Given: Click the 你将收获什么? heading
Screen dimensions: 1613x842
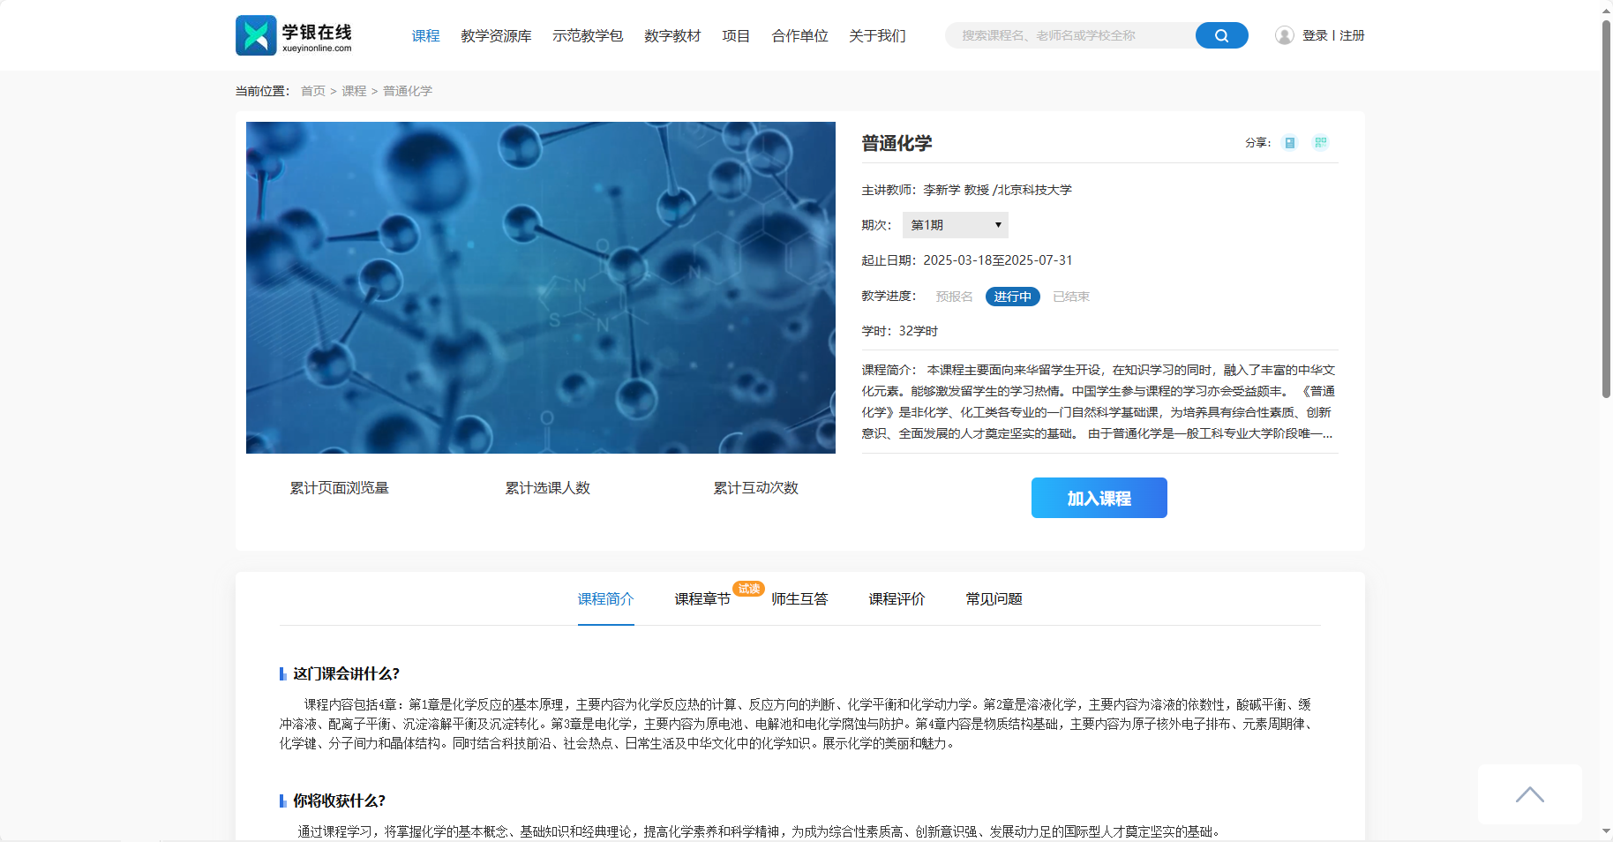Looking at the screenshot, I should click(x=339, y=801).
